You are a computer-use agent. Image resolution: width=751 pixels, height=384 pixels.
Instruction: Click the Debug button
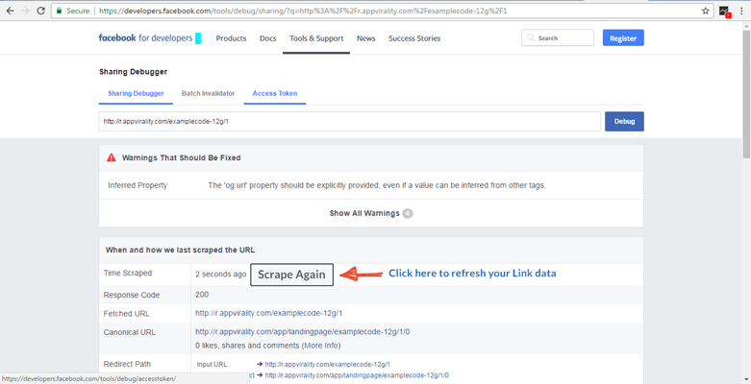pyautogui.click(x=624, y=122)
